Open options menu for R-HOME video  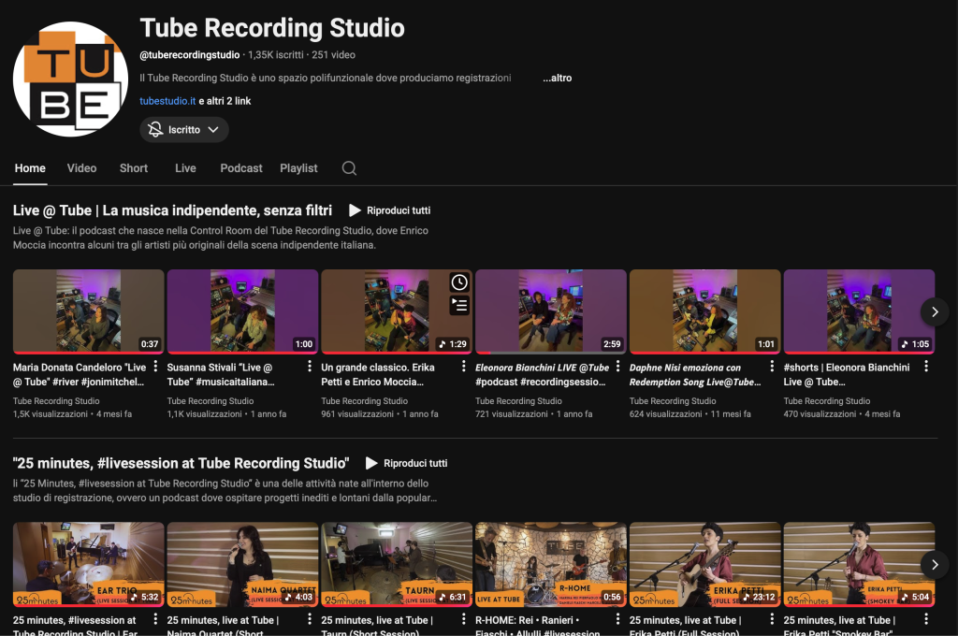click(617, 619)
